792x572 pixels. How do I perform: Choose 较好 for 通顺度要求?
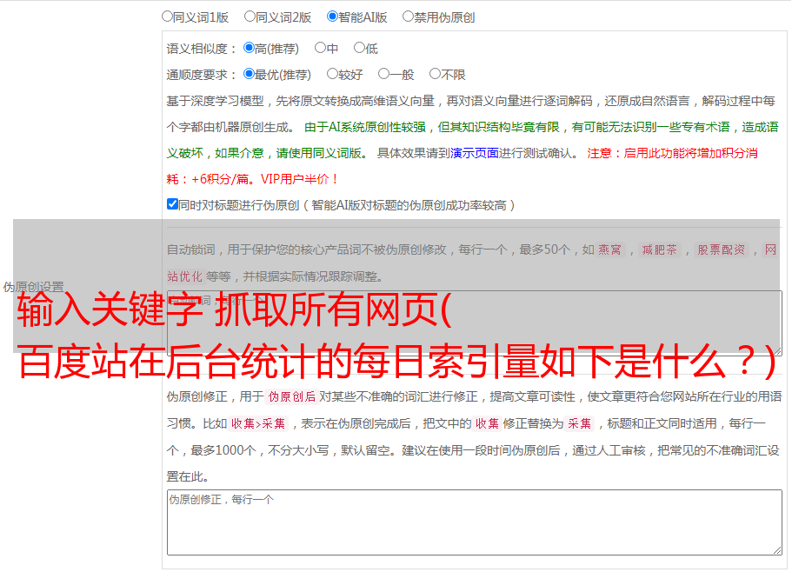tap(332, 74)
